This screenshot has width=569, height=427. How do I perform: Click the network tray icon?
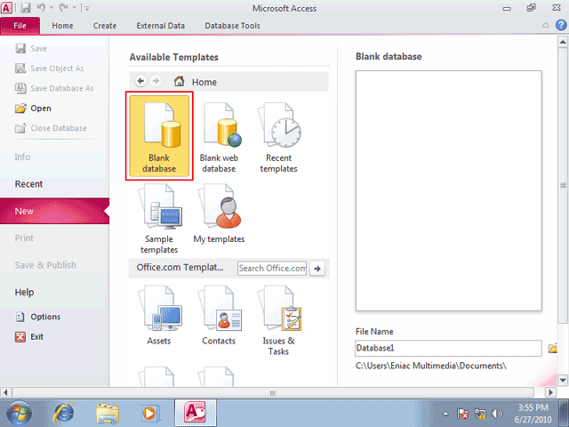480,414
